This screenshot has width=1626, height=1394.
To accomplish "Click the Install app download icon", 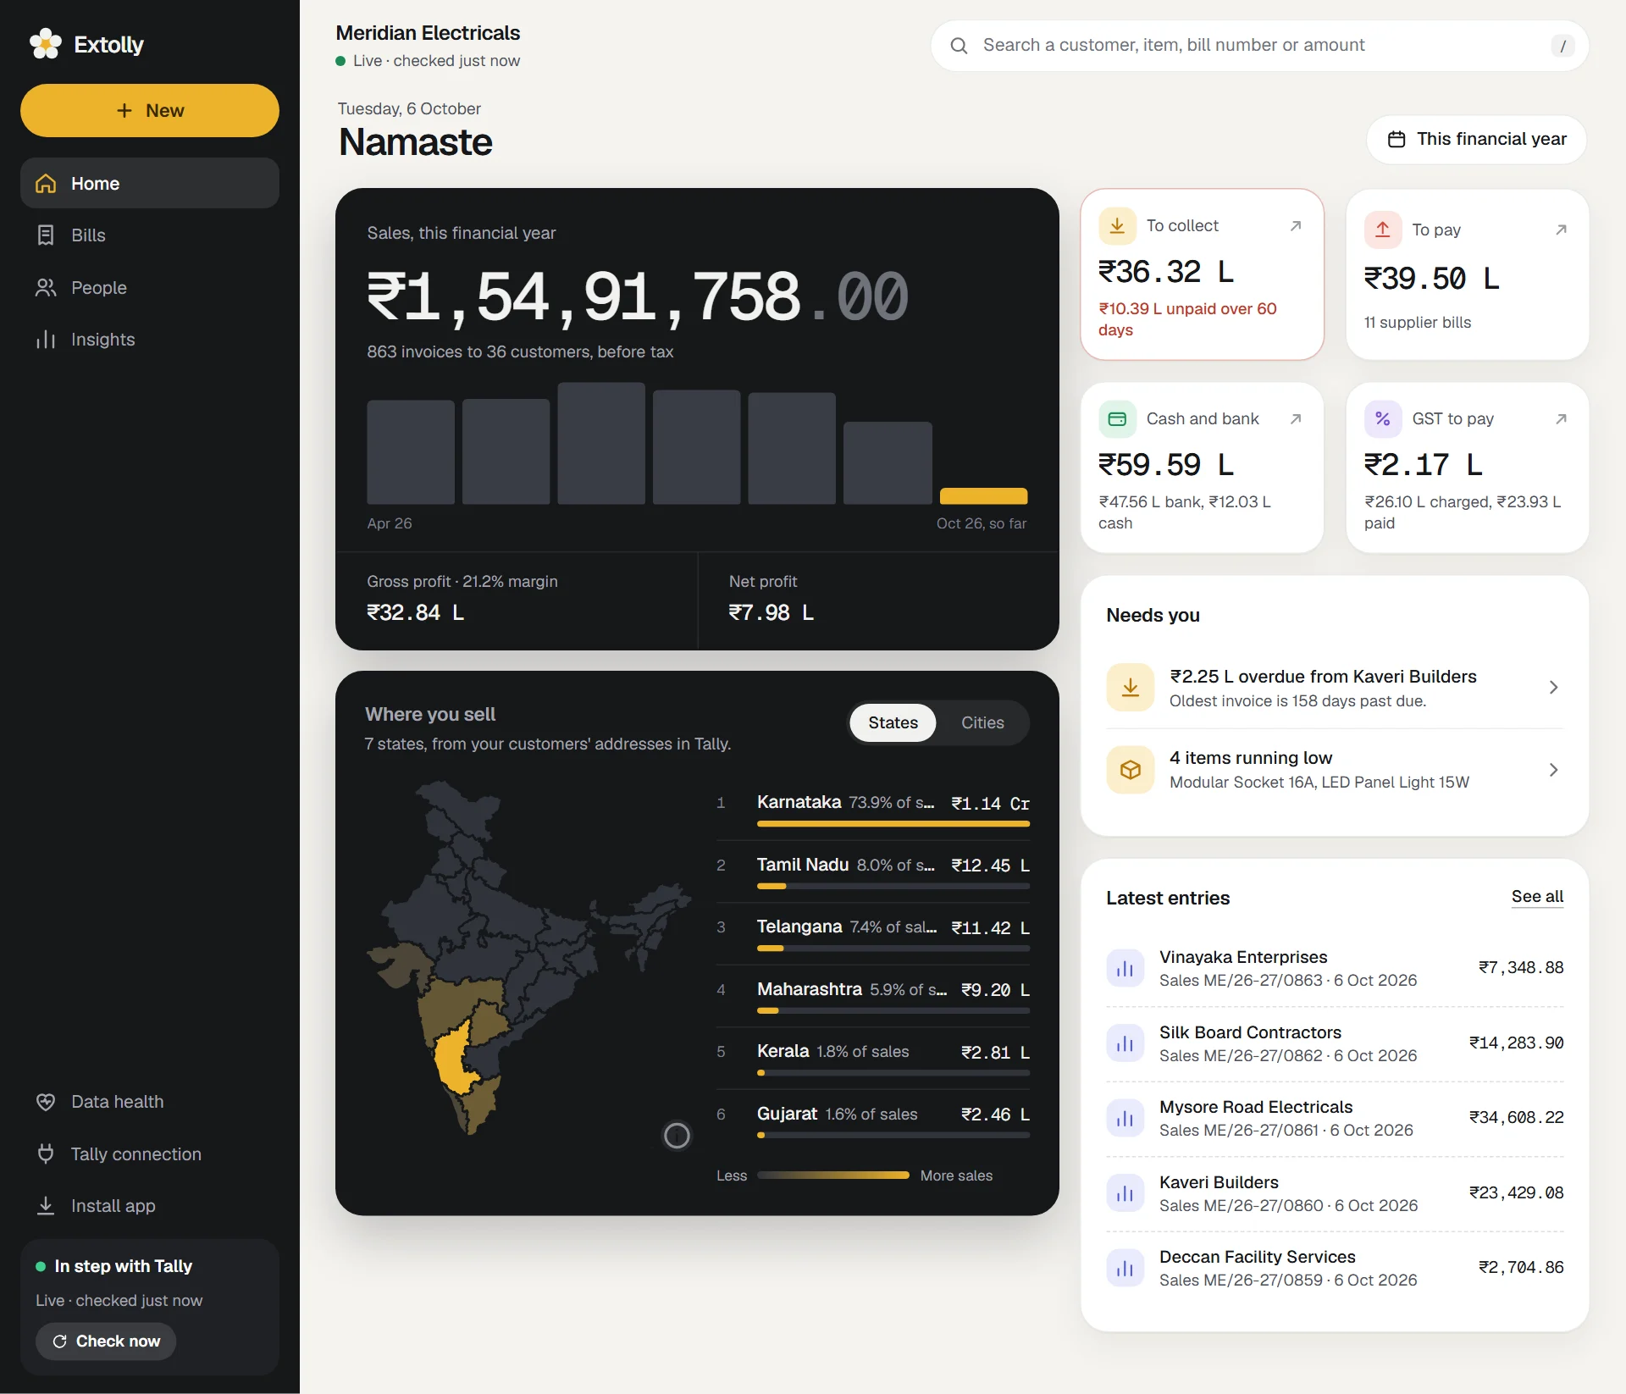I will tap(46, 1206).
